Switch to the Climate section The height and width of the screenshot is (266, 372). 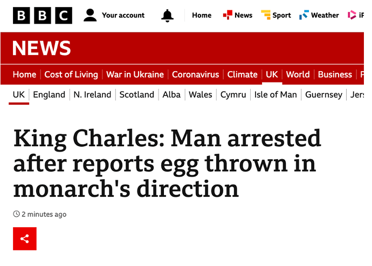(242, 74)
